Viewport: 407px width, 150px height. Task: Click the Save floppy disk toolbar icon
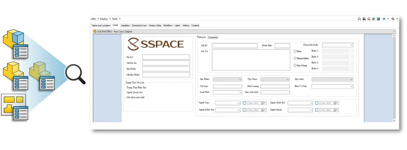pos(378,19)
